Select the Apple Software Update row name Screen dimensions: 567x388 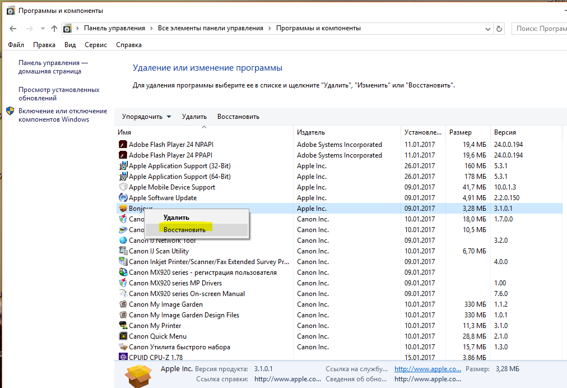(x=162, y=197)
